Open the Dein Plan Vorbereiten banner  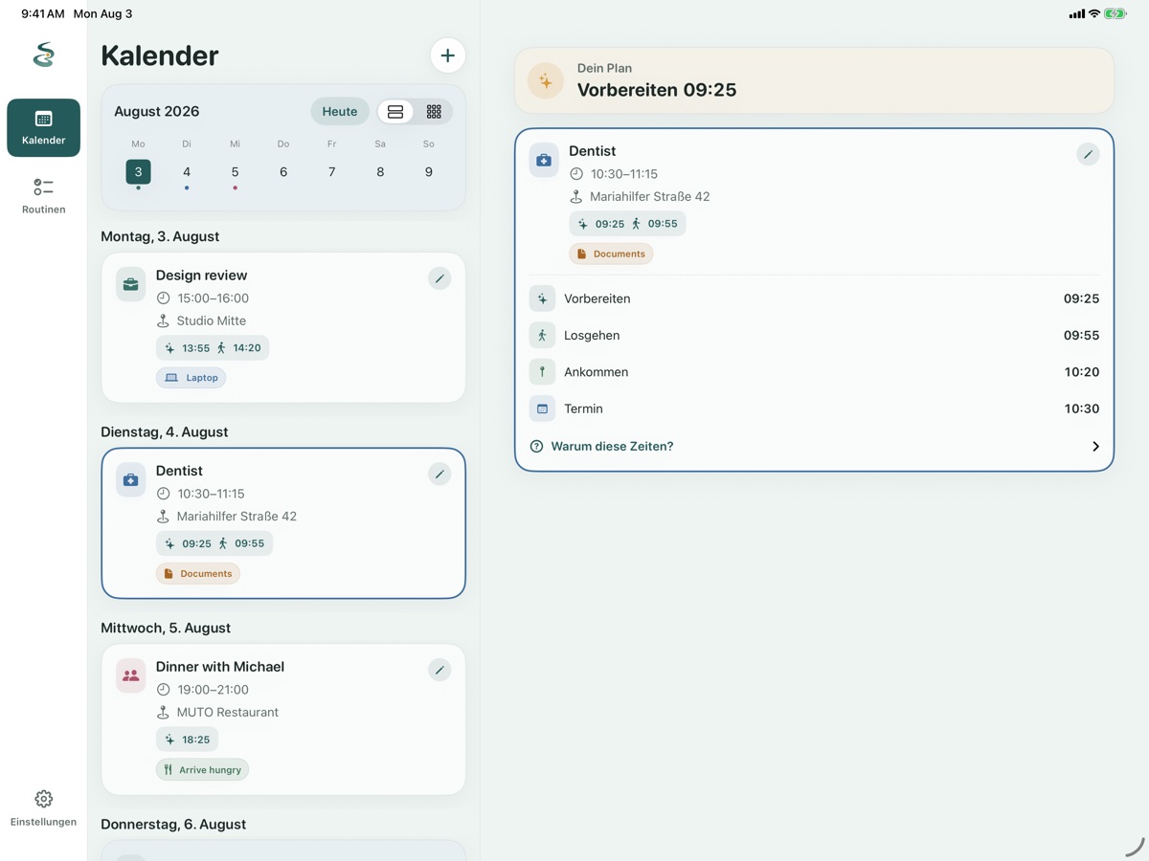pos(814,80)
